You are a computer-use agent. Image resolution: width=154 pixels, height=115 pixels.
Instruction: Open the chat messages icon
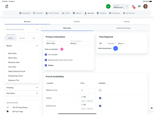(x=139, y=6)
